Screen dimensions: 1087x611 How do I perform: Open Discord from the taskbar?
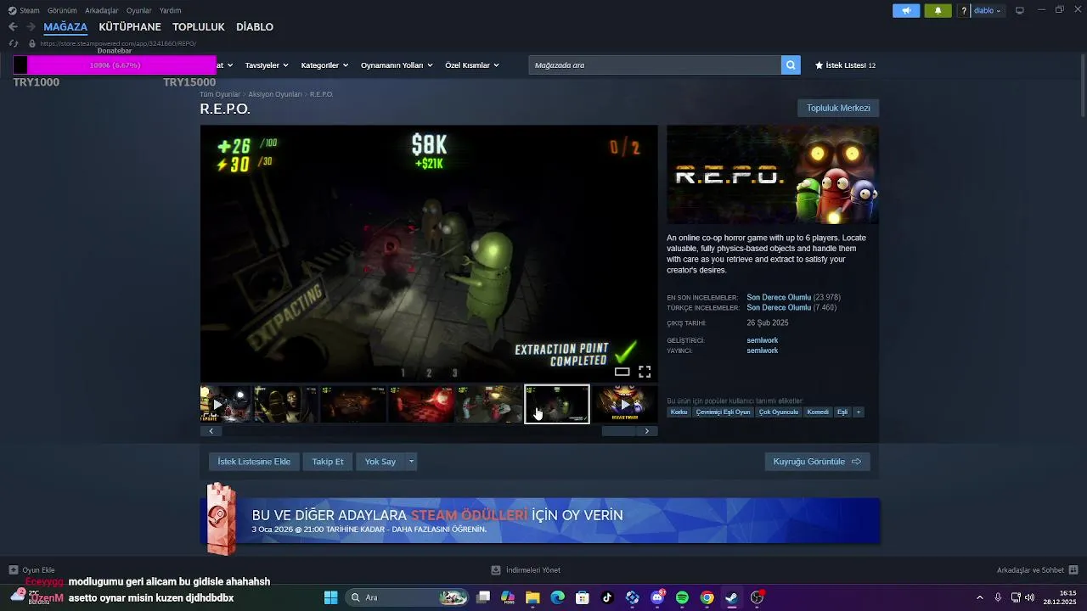pos(657,597)
